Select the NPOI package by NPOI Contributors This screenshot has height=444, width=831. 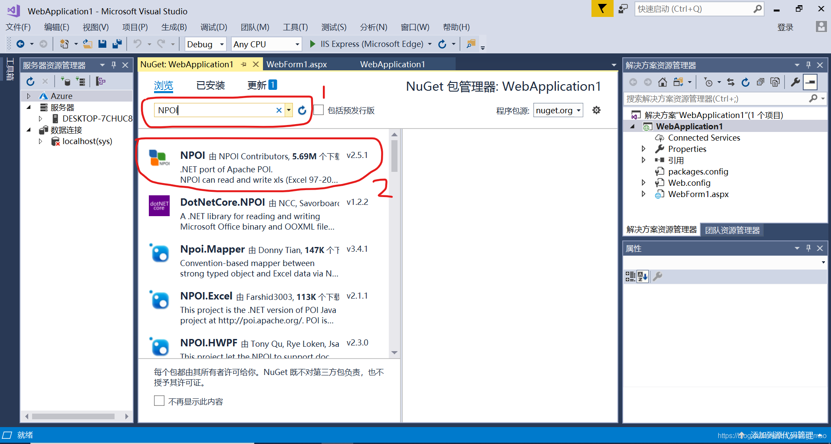coord(263,167)
